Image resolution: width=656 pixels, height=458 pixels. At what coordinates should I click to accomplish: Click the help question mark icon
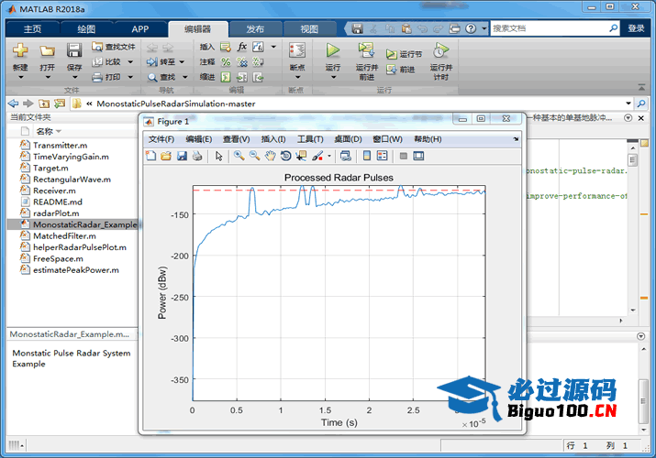(x=471, y=28)
